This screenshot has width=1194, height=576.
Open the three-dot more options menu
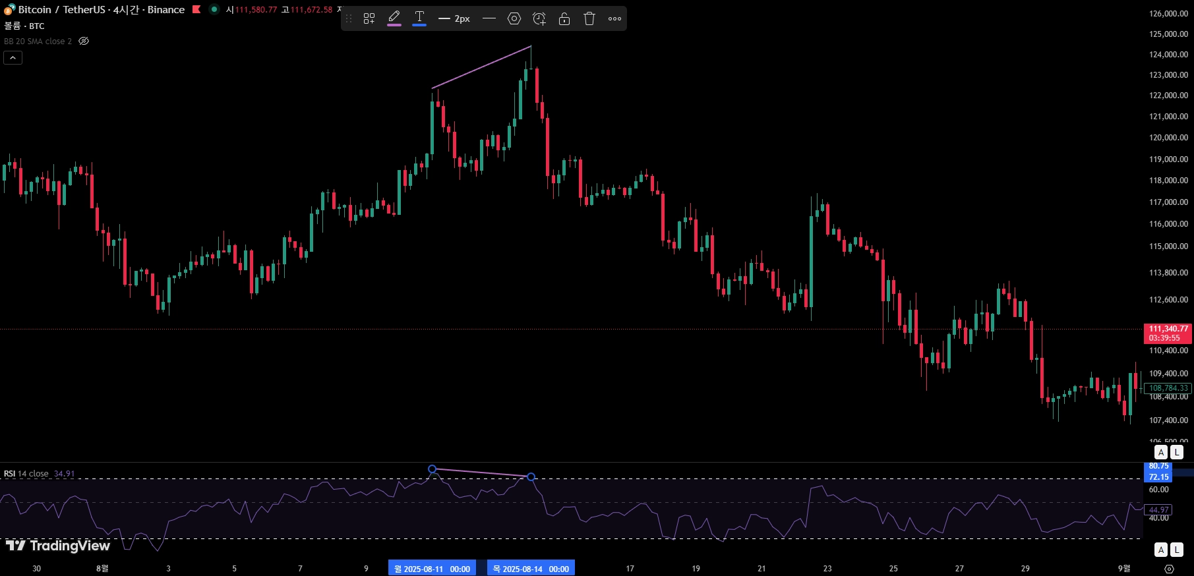click(x=614, y=18)
